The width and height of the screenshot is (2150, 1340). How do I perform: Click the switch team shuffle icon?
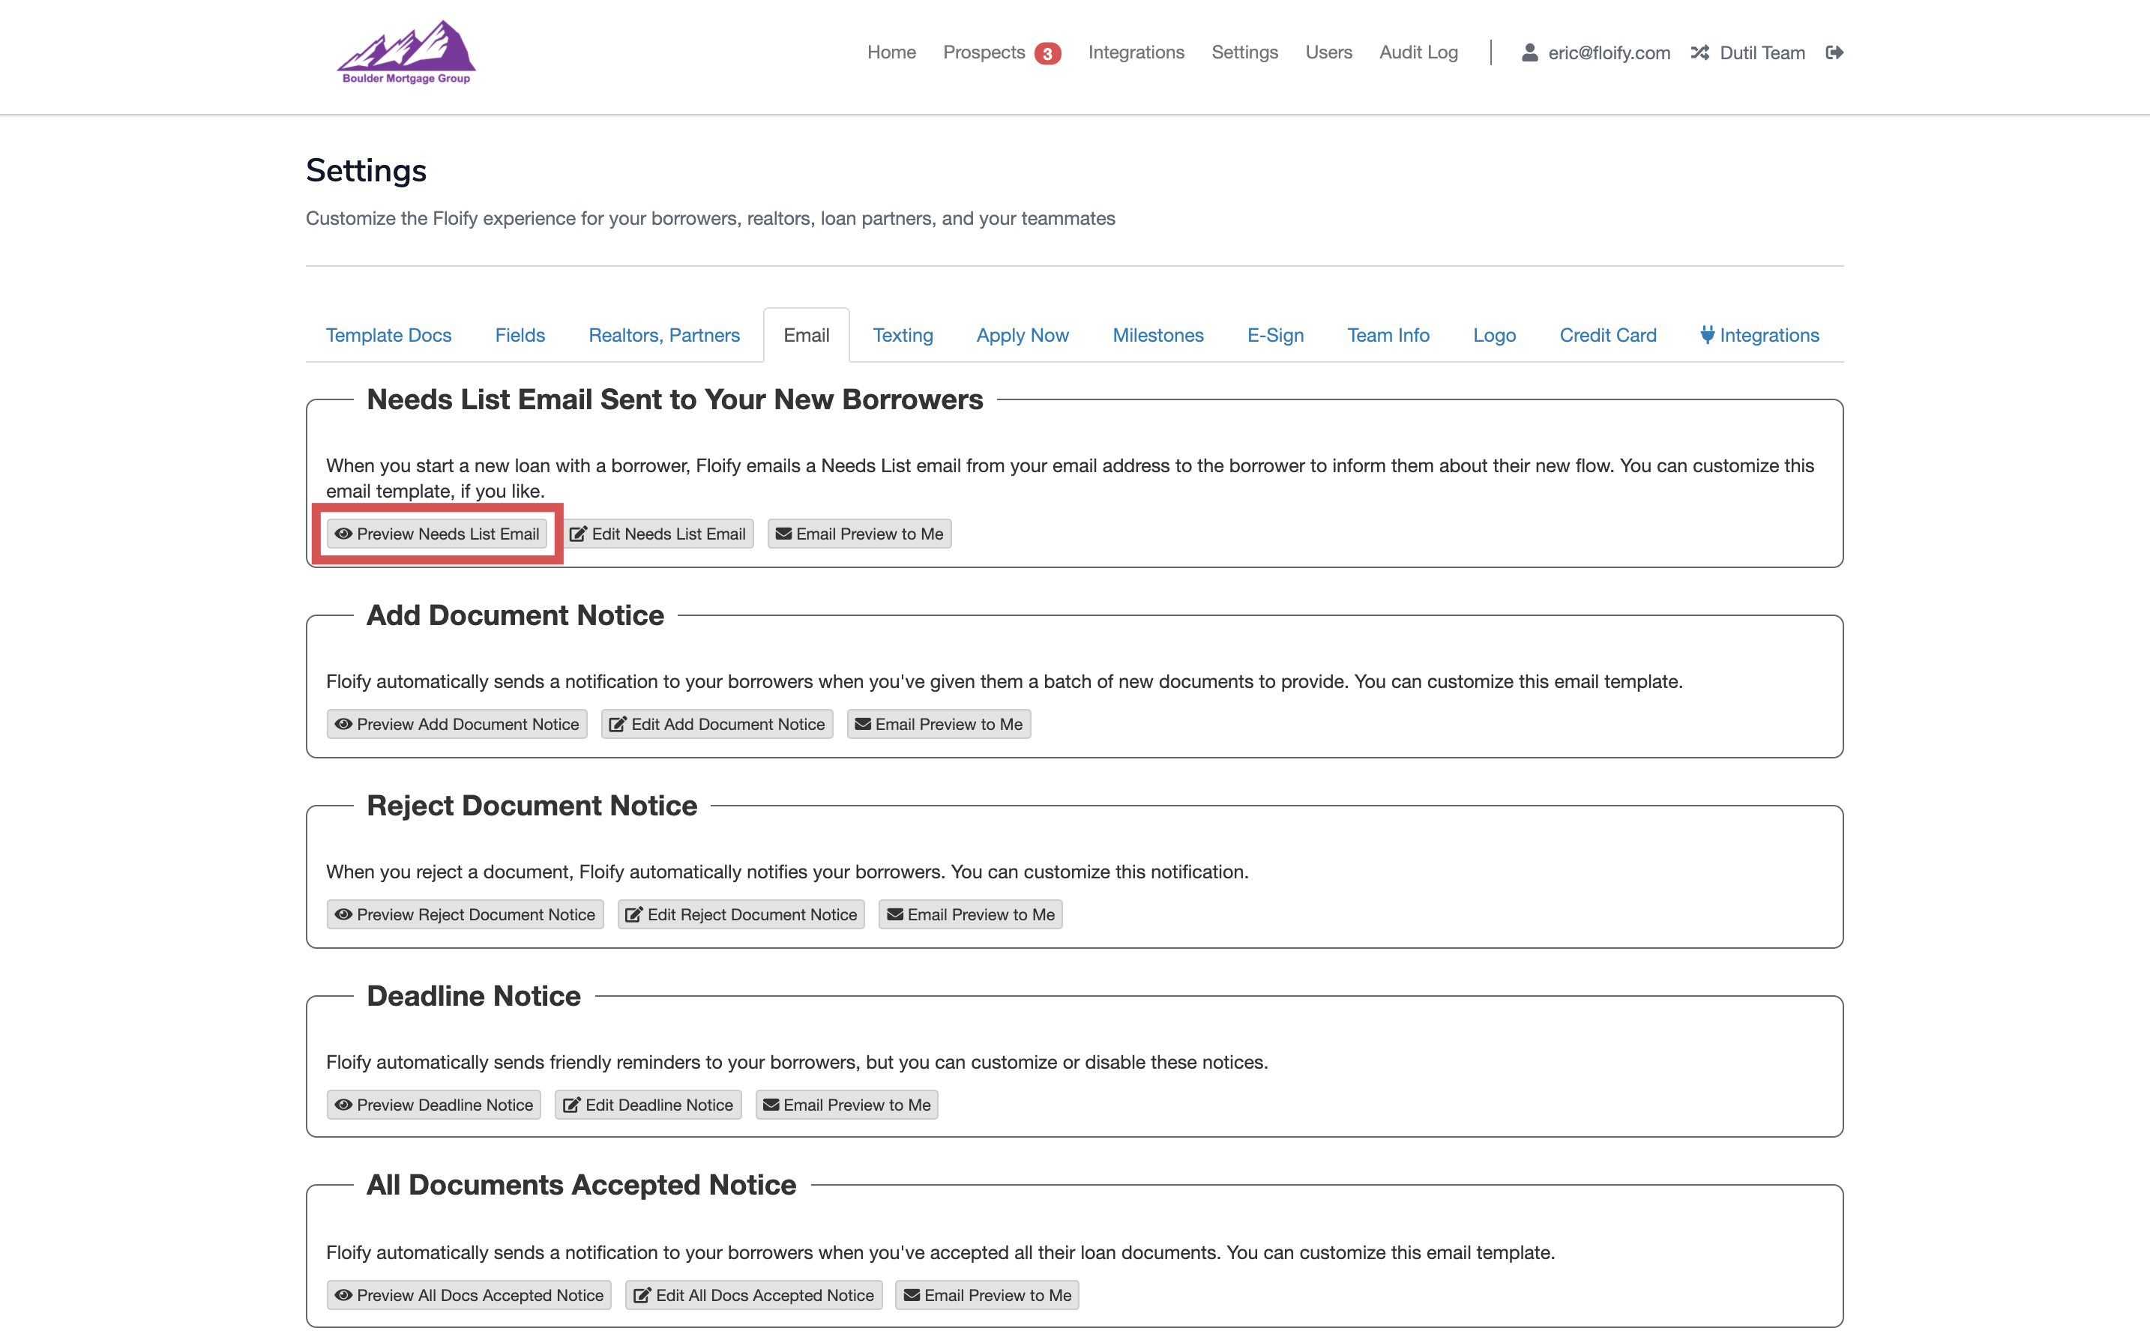pyautogui.click(x=1699, y=52)
